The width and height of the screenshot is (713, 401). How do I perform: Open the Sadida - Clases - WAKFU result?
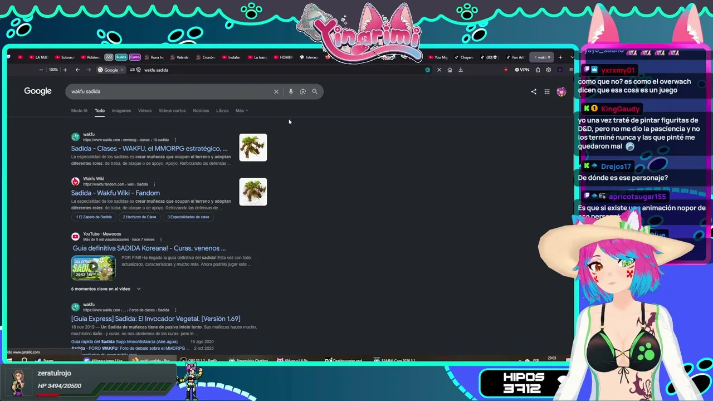pos(149,149)
